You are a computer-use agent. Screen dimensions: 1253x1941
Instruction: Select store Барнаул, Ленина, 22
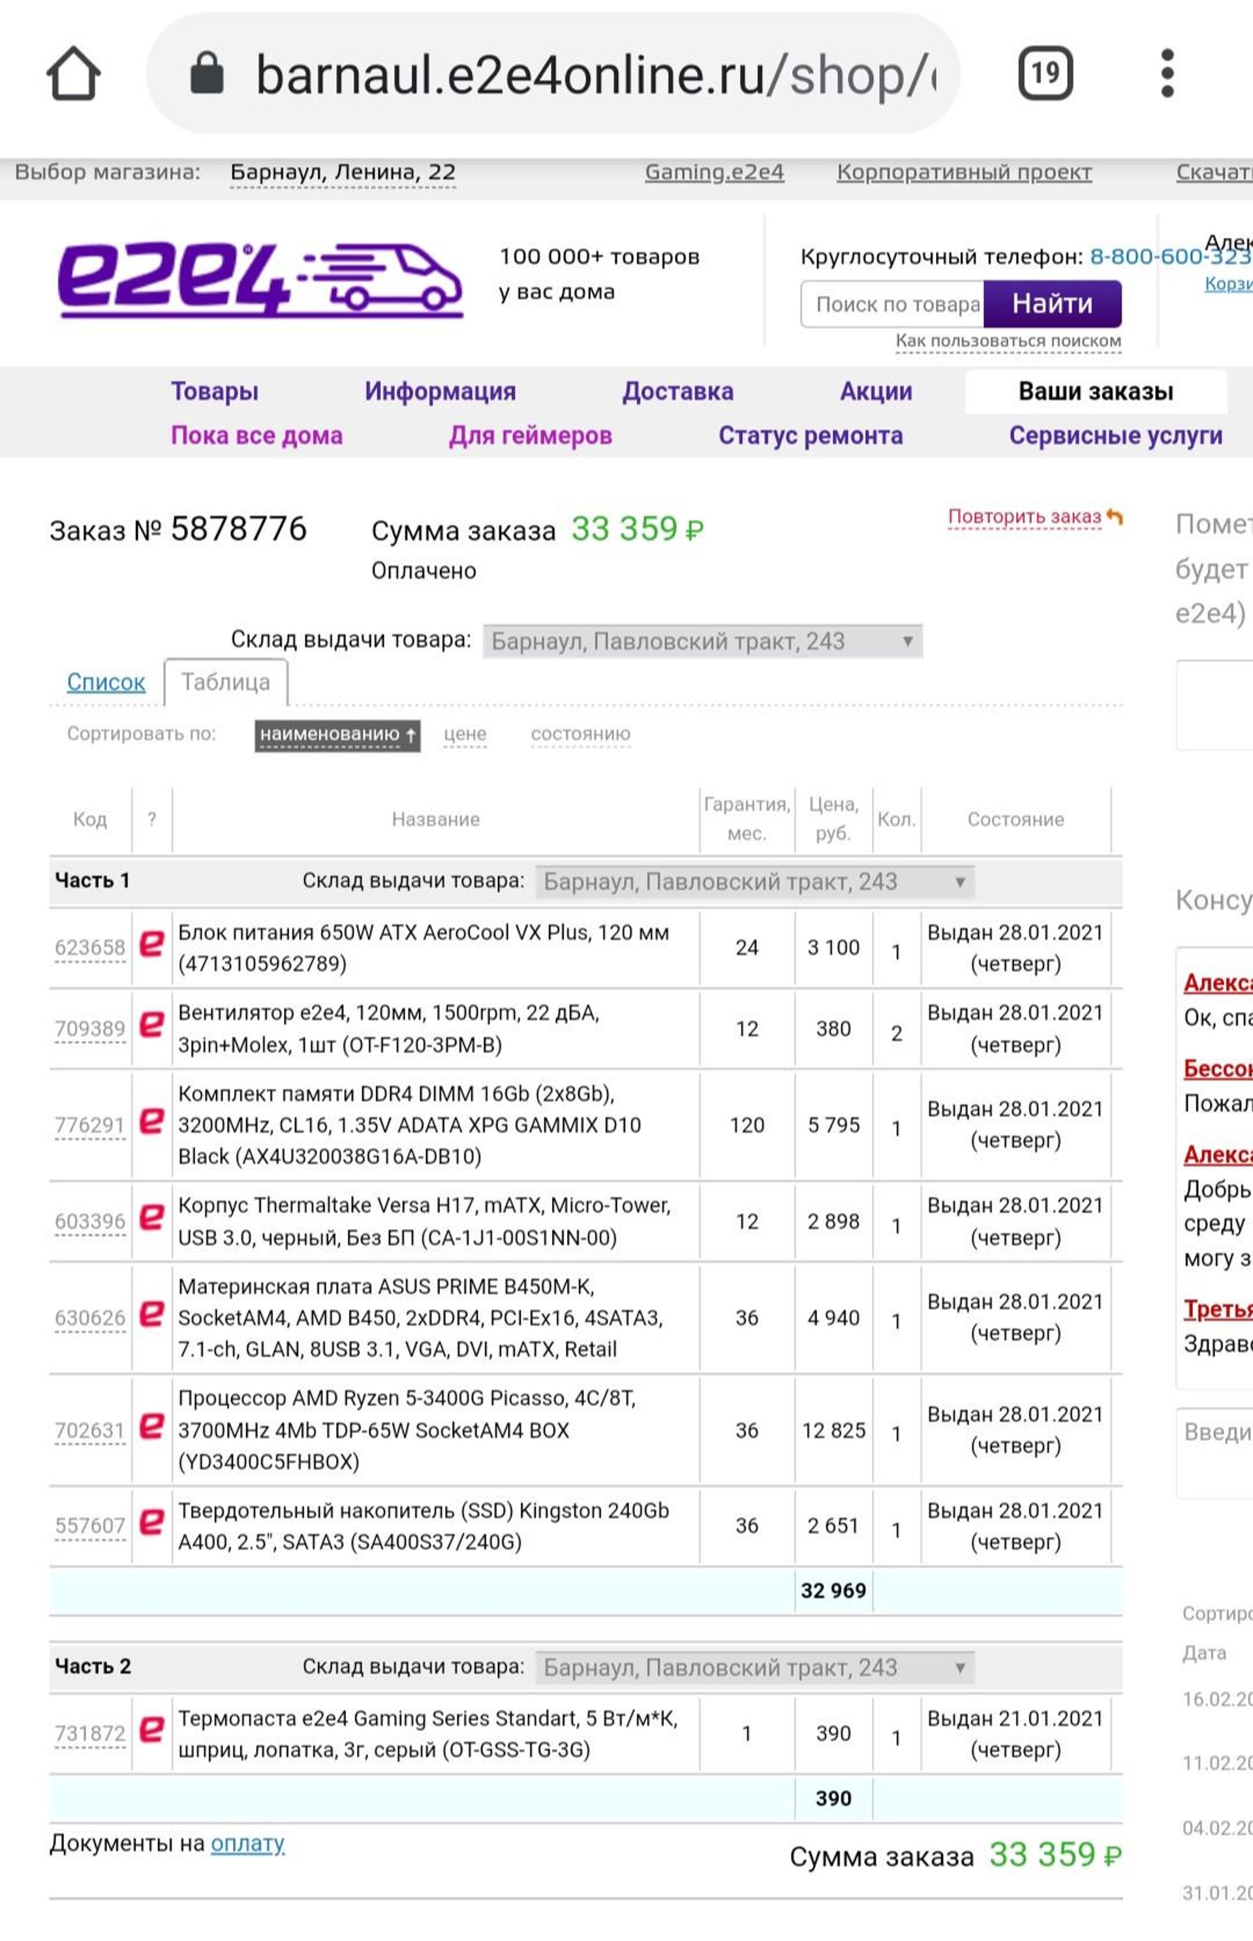coord(343,172)
